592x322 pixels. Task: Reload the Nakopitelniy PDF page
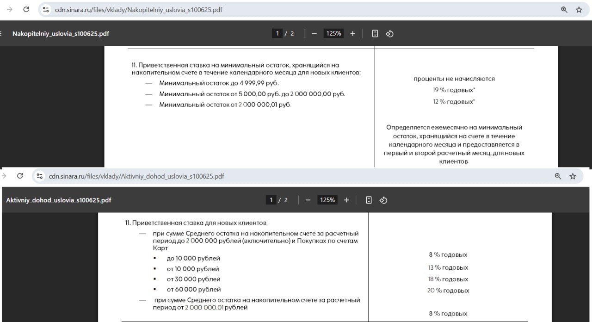pyautogui.click(x=26, y=9)
